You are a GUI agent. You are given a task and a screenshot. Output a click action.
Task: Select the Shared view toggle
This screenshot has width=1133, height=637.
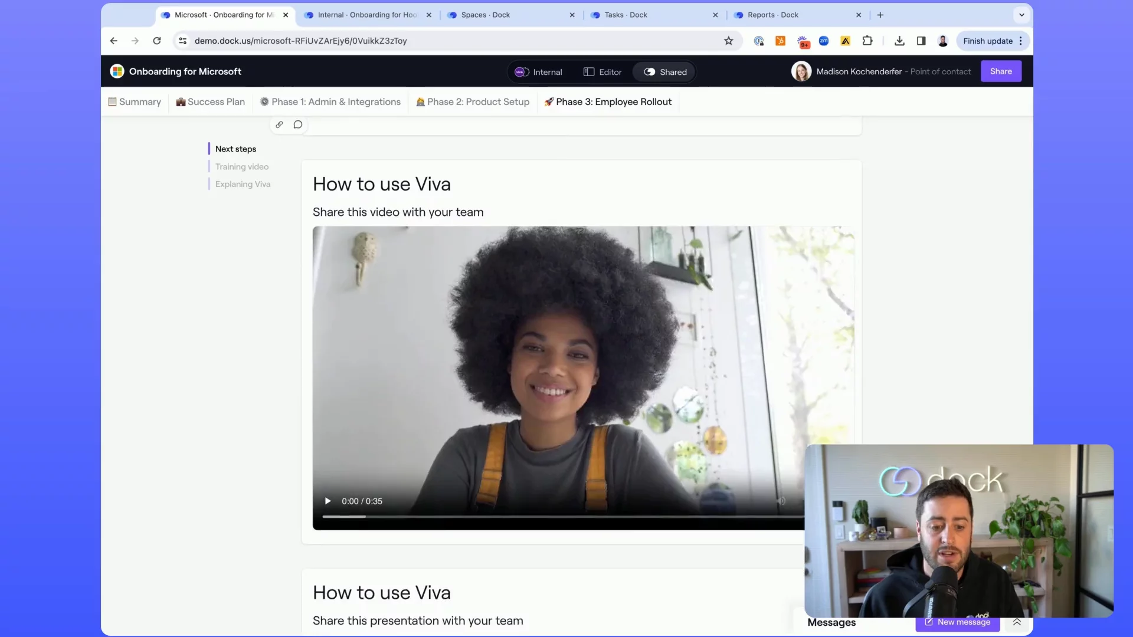(665, 72)
